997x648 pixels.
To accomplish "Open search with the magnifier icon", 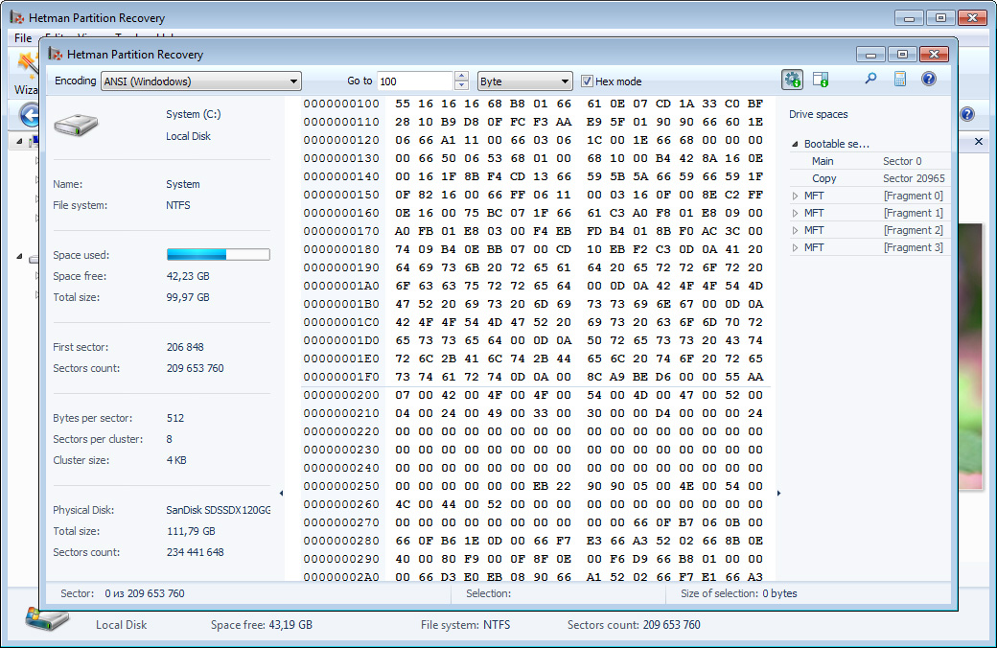I will pos(870,80).
